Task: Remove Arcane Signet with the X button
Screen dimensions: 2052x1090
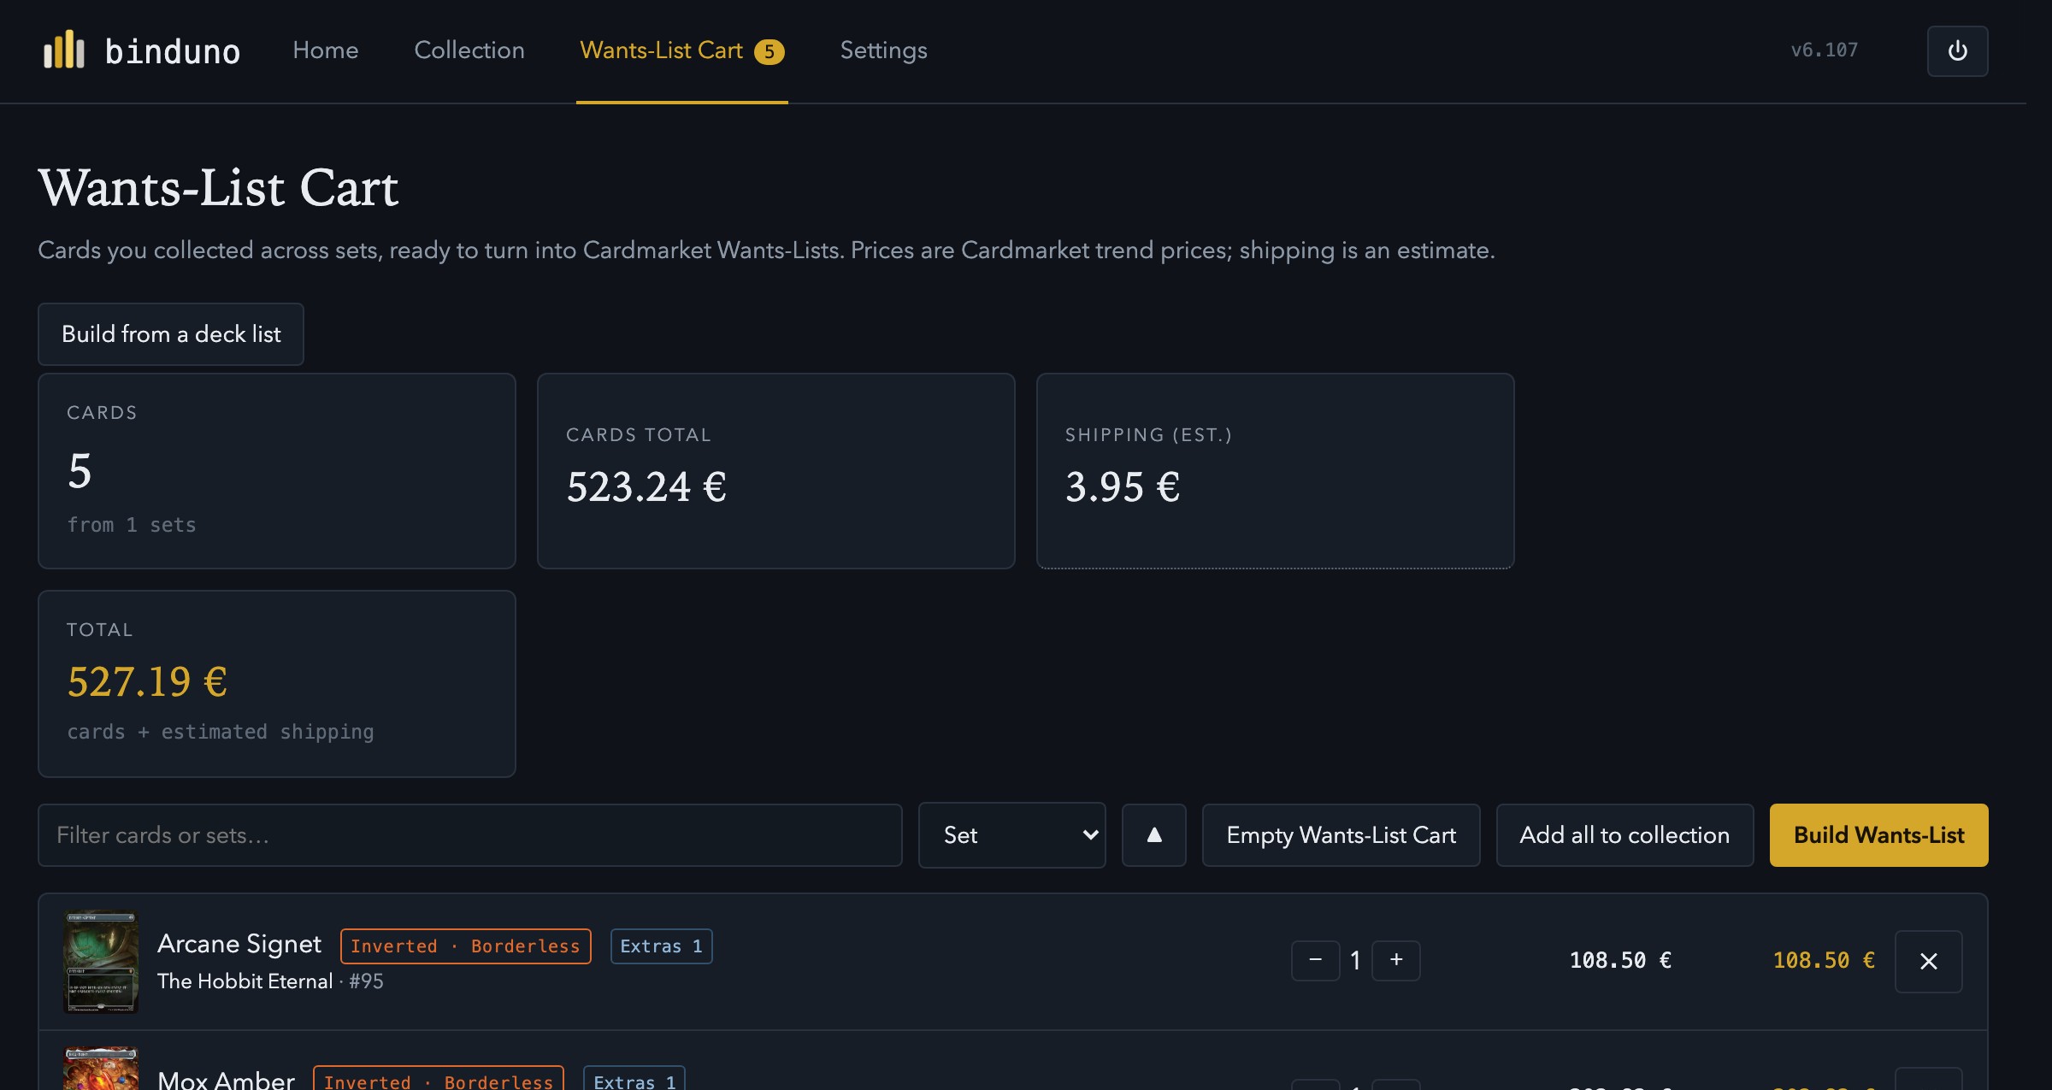Action: click(1928, 961)
